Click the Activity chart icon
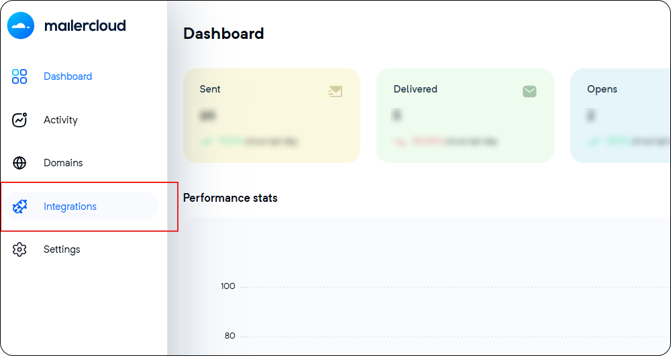 coord(19,120)
